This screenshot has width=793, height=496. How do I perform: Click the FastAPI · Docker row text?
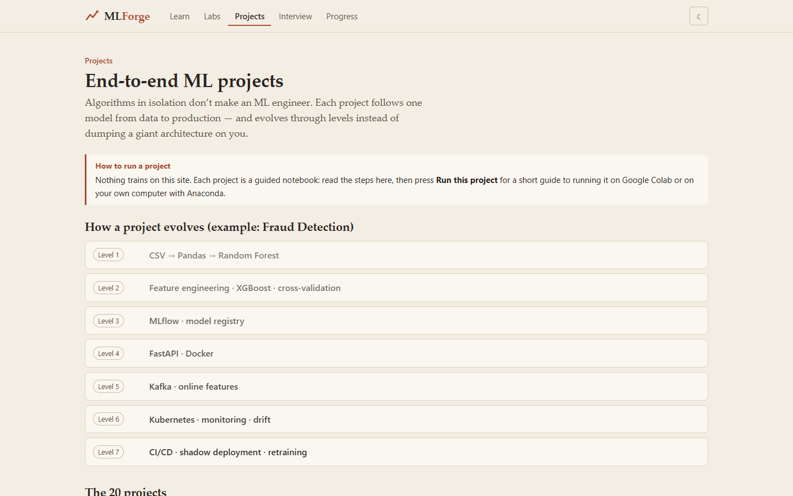181,353
